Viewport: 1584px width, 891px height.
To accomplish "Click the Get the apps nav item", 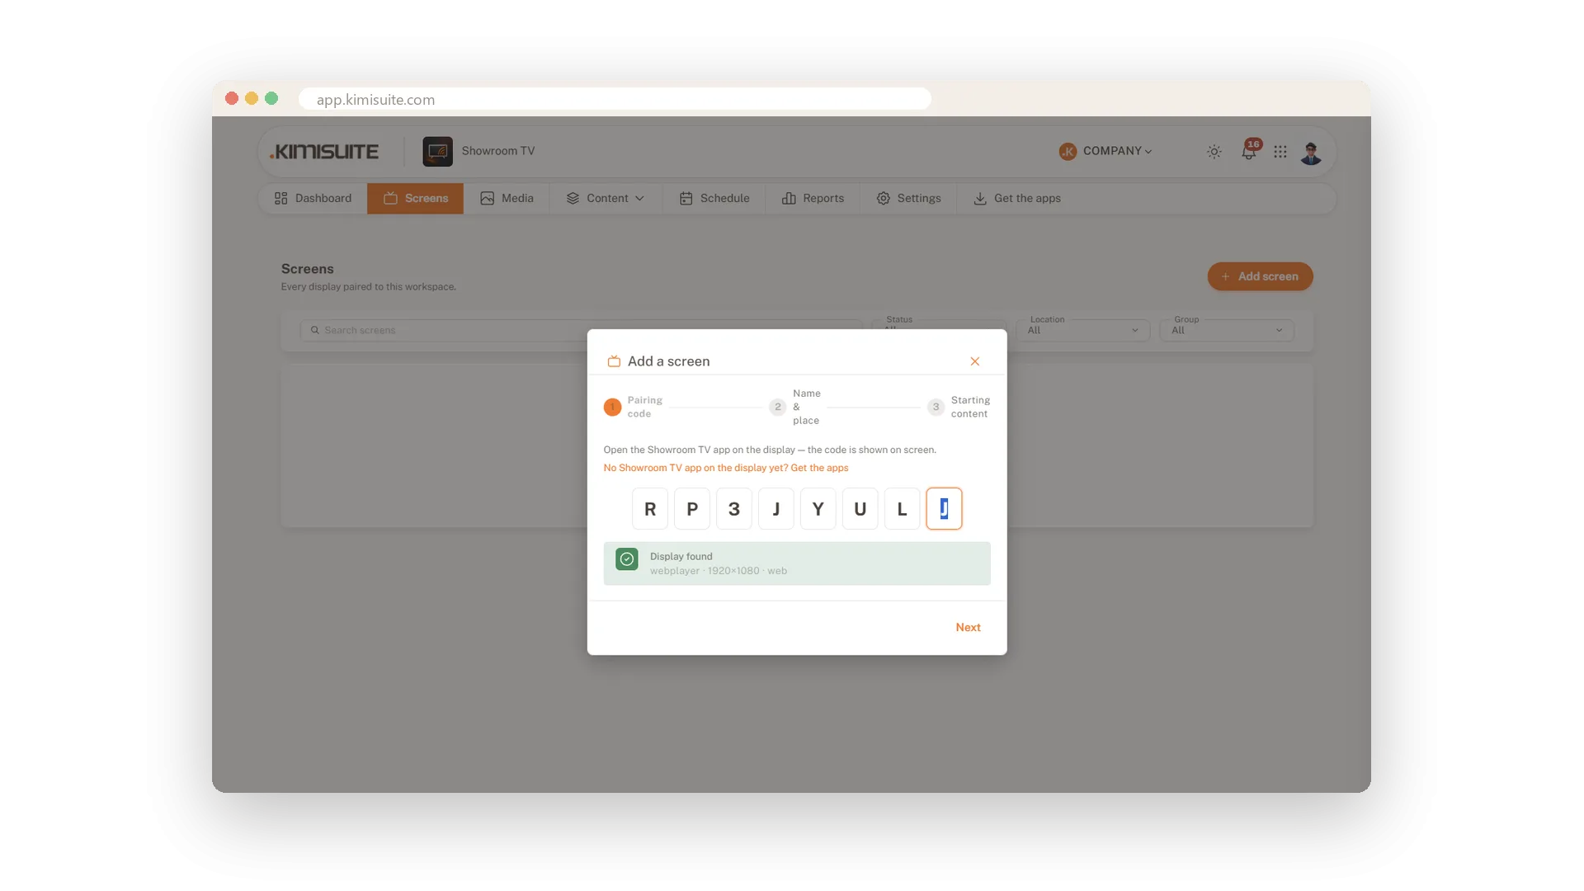I will pos(1017,199).
